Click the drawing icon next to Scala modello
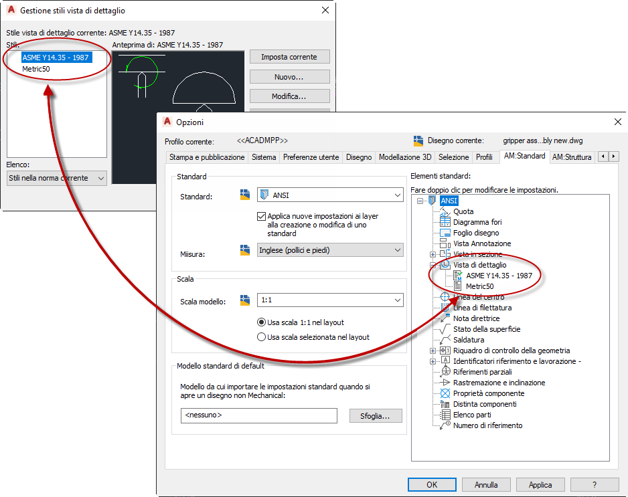 (x=245, y=300)
